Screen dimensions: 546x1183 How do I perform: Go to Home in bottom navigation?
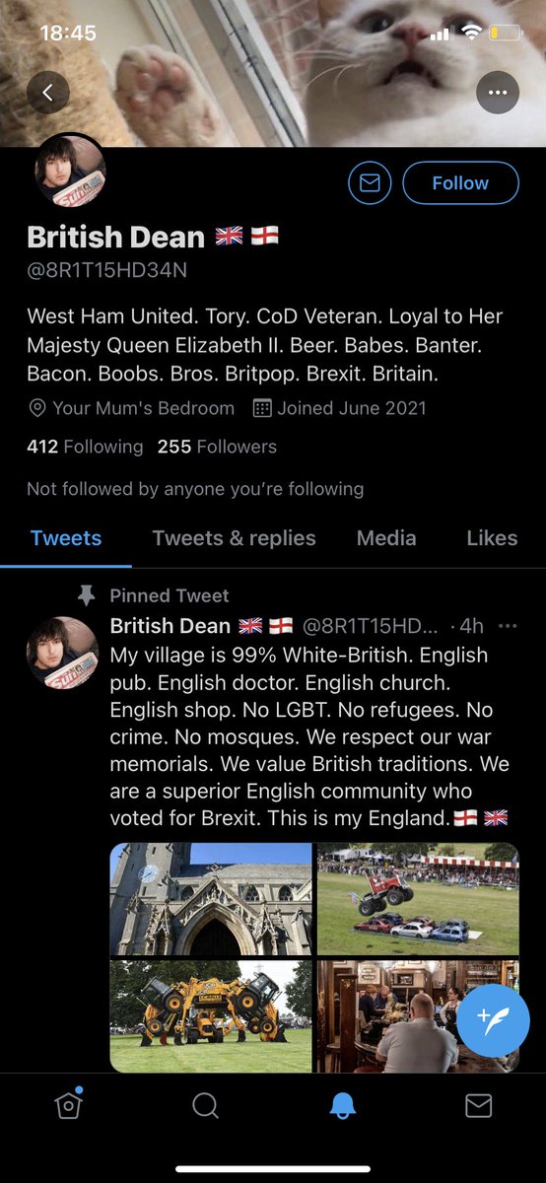[68, 1105]
